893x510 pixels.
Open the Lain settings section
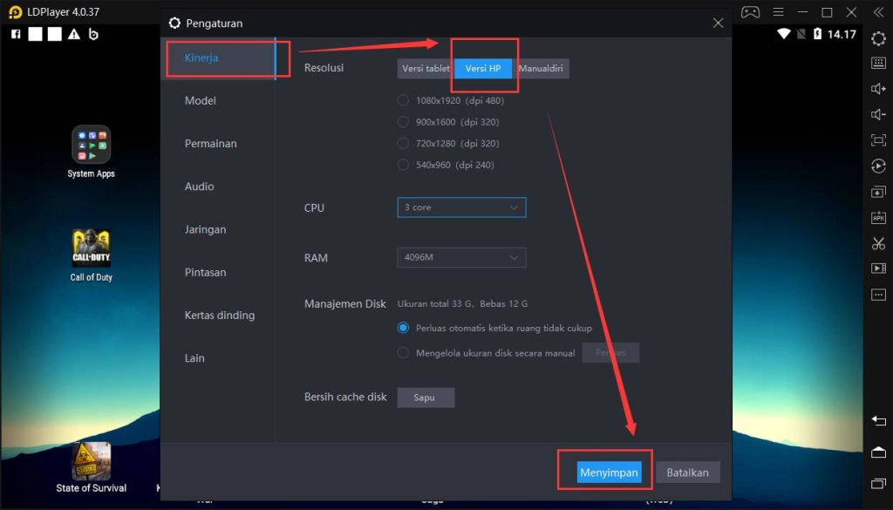pyautogui.click(x=219, y=358)
